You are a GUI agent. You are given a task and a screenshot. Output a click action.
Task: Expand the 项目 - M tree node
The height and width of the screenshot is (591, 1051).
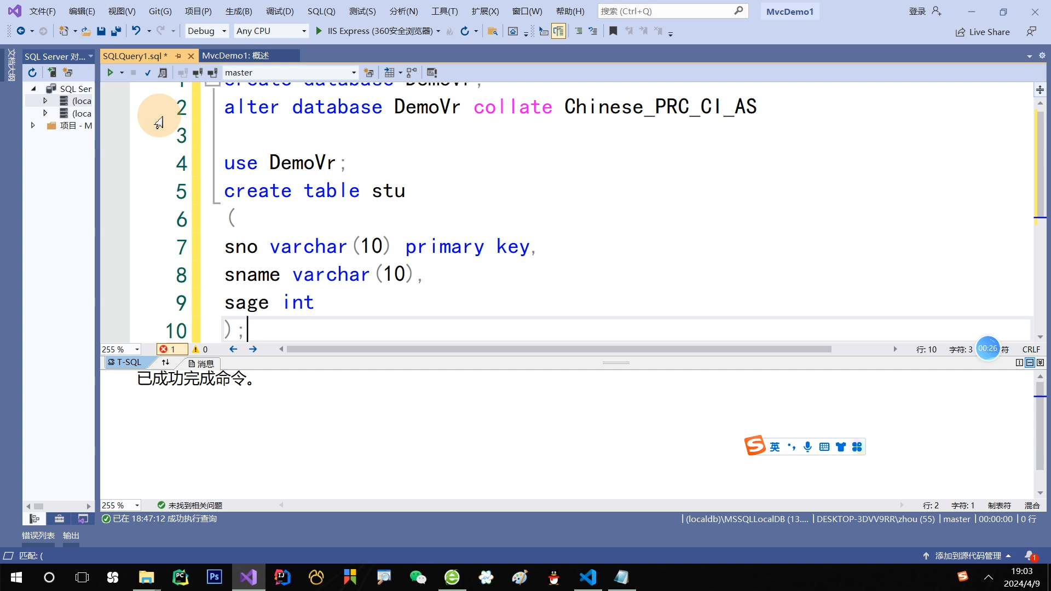click(33, 125)
